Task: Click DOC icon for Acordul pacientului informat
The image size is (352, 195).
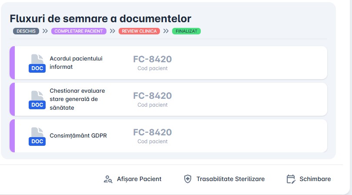Action: click(x=37, y=63)
